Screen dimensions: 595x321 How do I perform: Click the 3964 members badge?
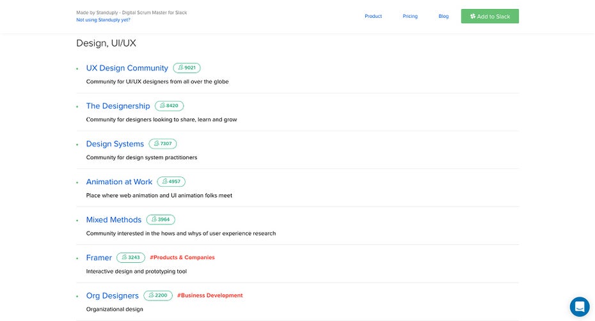click(161, 220)
